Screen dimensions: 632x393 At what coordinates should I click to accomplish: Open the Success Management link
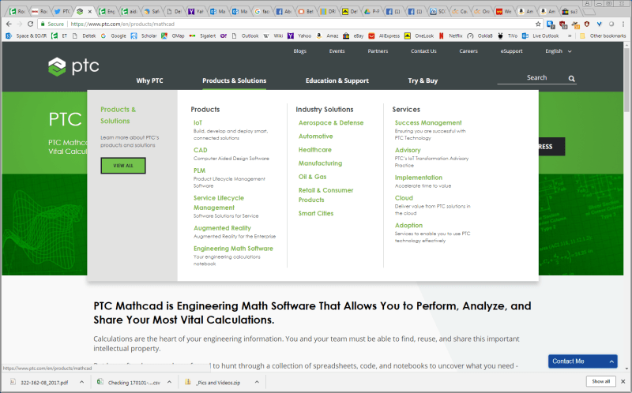tap(428, 123)
